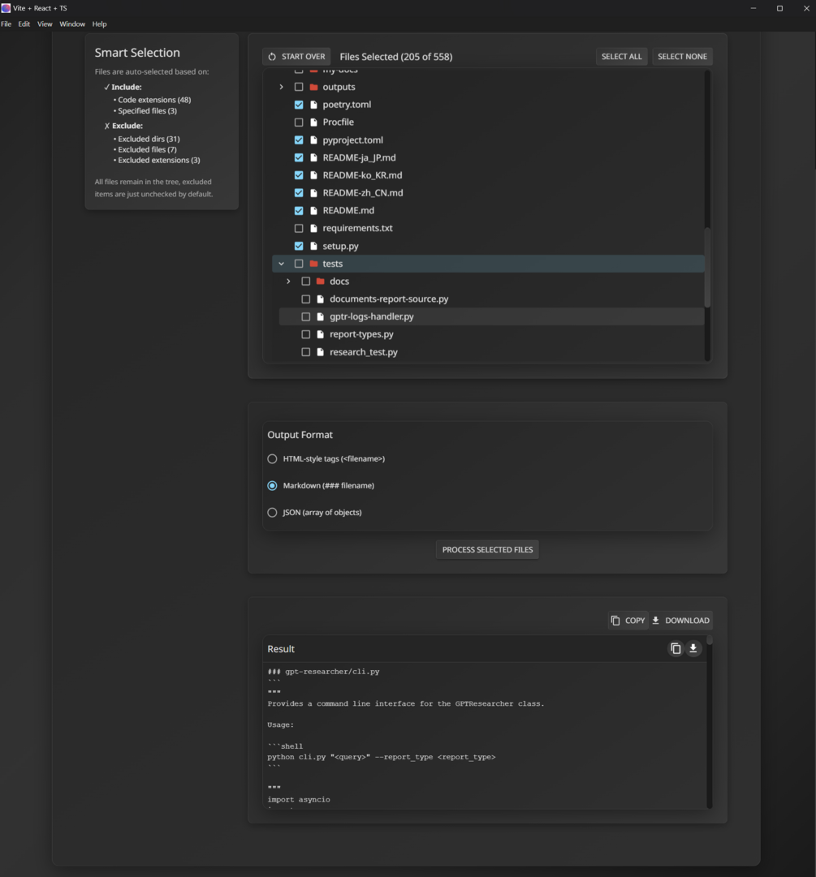Open the File menu
This screenshot has height=877, width=816.
pos(6,24)
